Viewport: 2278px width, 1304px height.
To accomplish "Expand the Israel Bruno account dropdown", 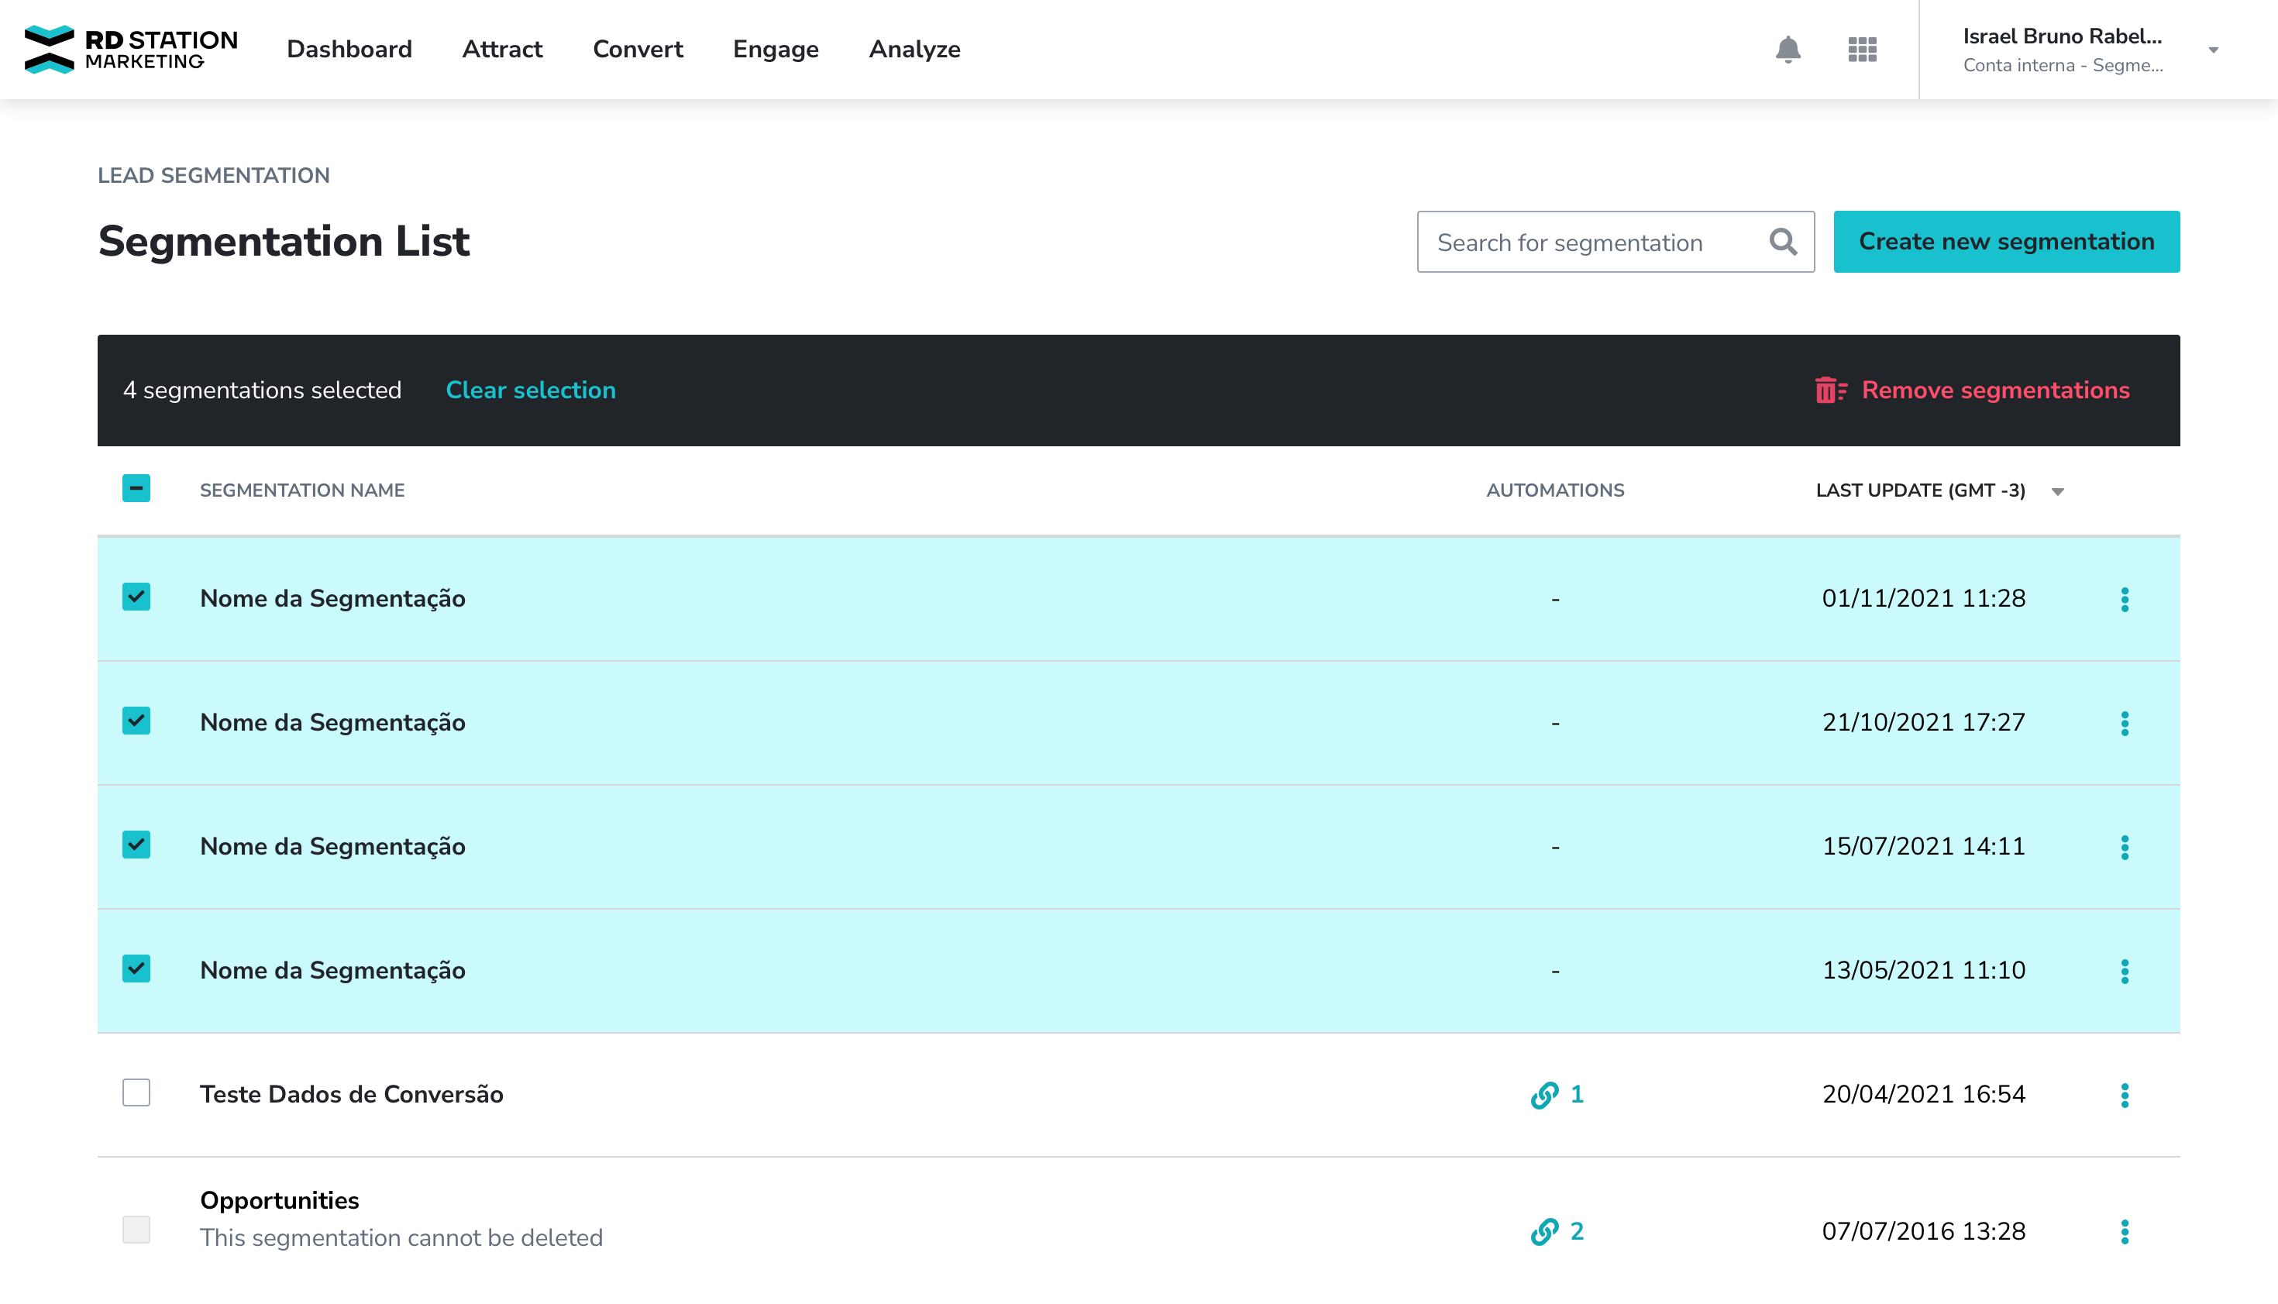I will pyautogui.click(x=2213, y=50).
